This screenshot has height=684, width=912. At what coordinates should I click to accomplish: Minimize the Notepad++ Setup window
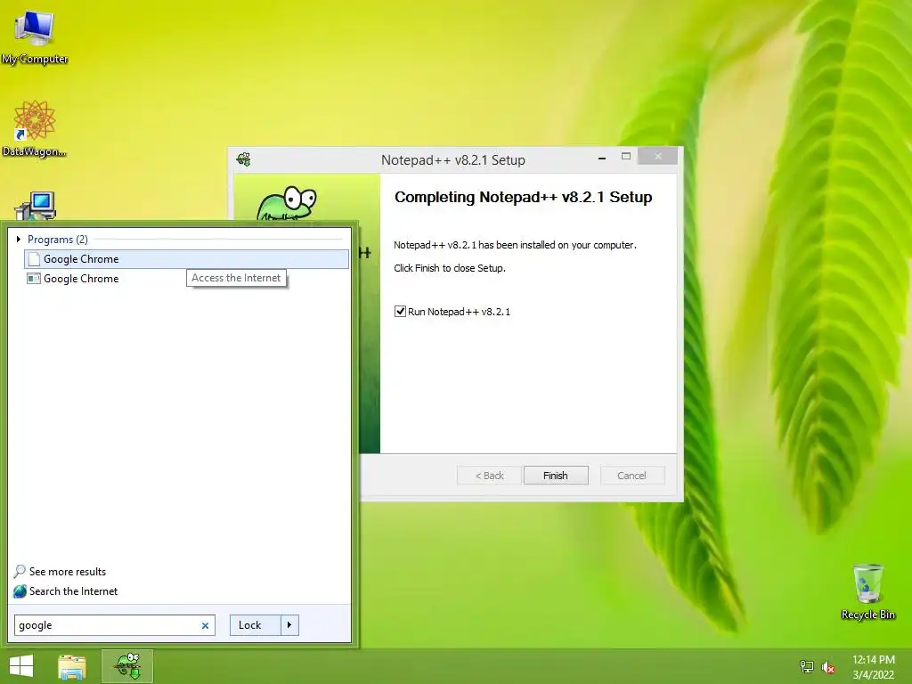click(x=602, y=157)
